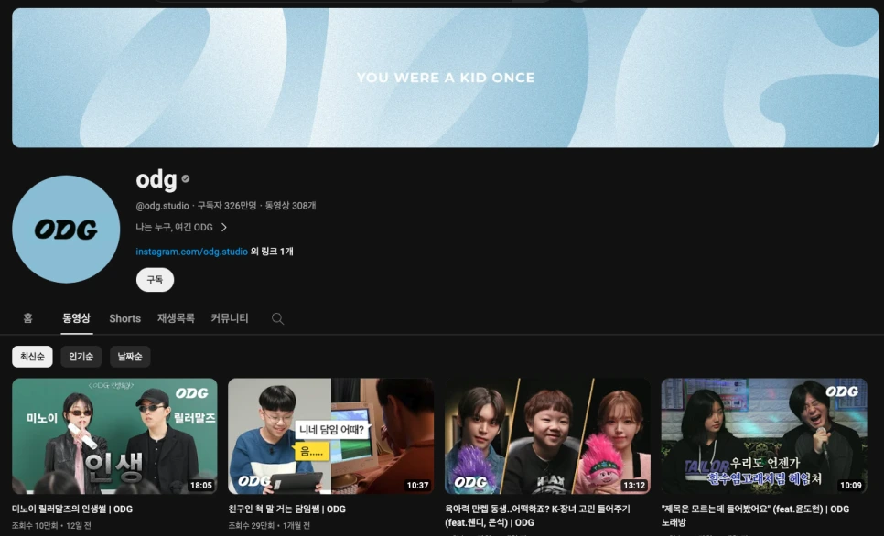Open the 미노이 릴러말즈 video thumbnail

[x=114, y=436]
